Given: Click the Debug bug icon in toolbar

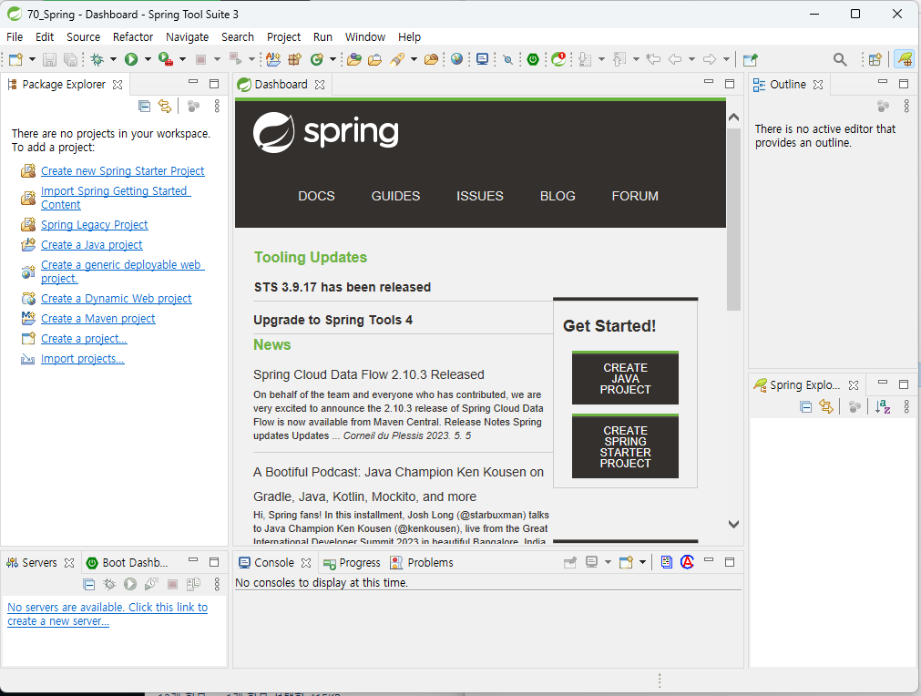Looking at the screenshot, I should tap(97, 59).
